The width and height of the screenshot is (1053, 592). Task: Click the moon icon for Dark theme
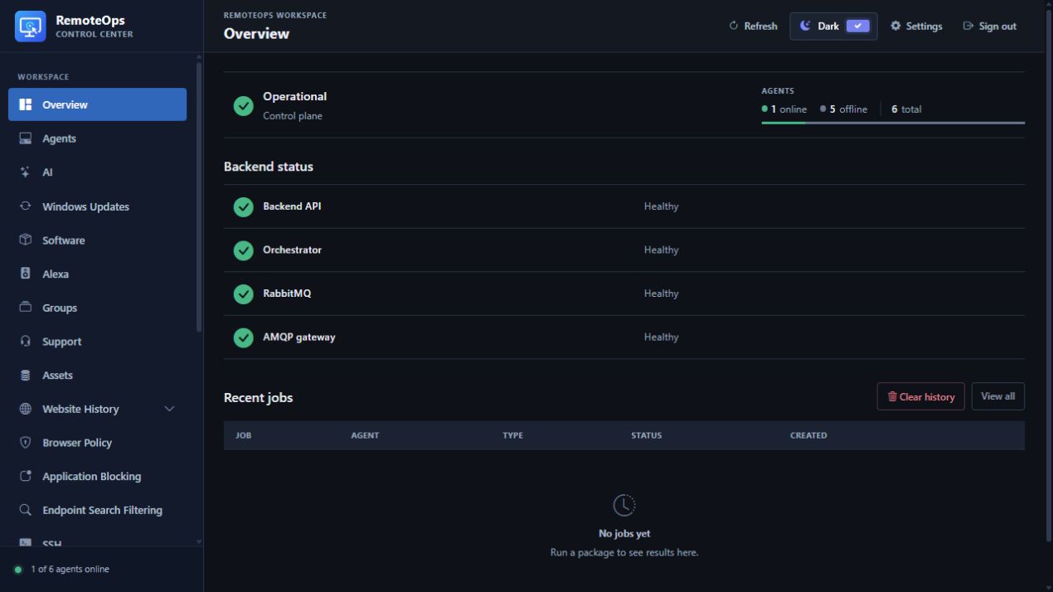coord(805,26)
